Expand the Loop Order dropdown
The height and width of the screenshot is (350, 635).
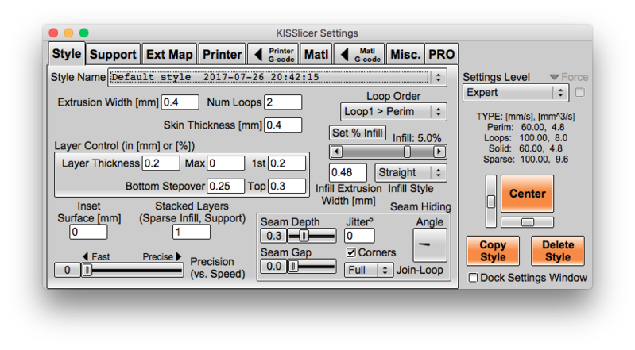pyautogui.click(x=393, y=112)
